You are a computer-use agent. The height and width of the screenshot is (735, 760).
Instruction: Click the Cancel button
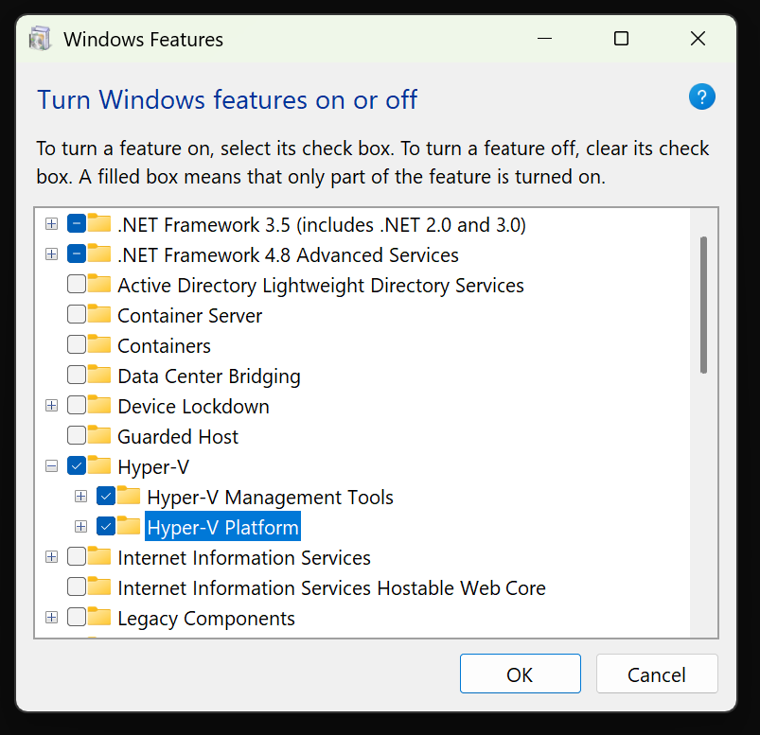pos(656,674)
